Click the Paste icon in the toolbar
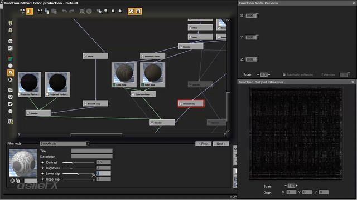 pyautogui.click(x=54, y=11)
